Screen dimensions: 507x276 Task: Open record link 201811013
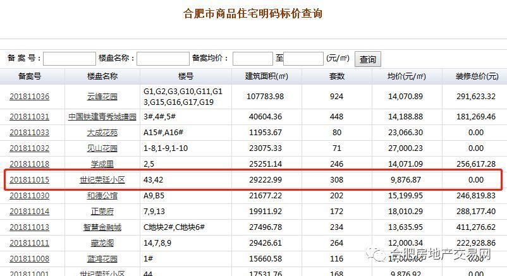[x=30, y=227]
